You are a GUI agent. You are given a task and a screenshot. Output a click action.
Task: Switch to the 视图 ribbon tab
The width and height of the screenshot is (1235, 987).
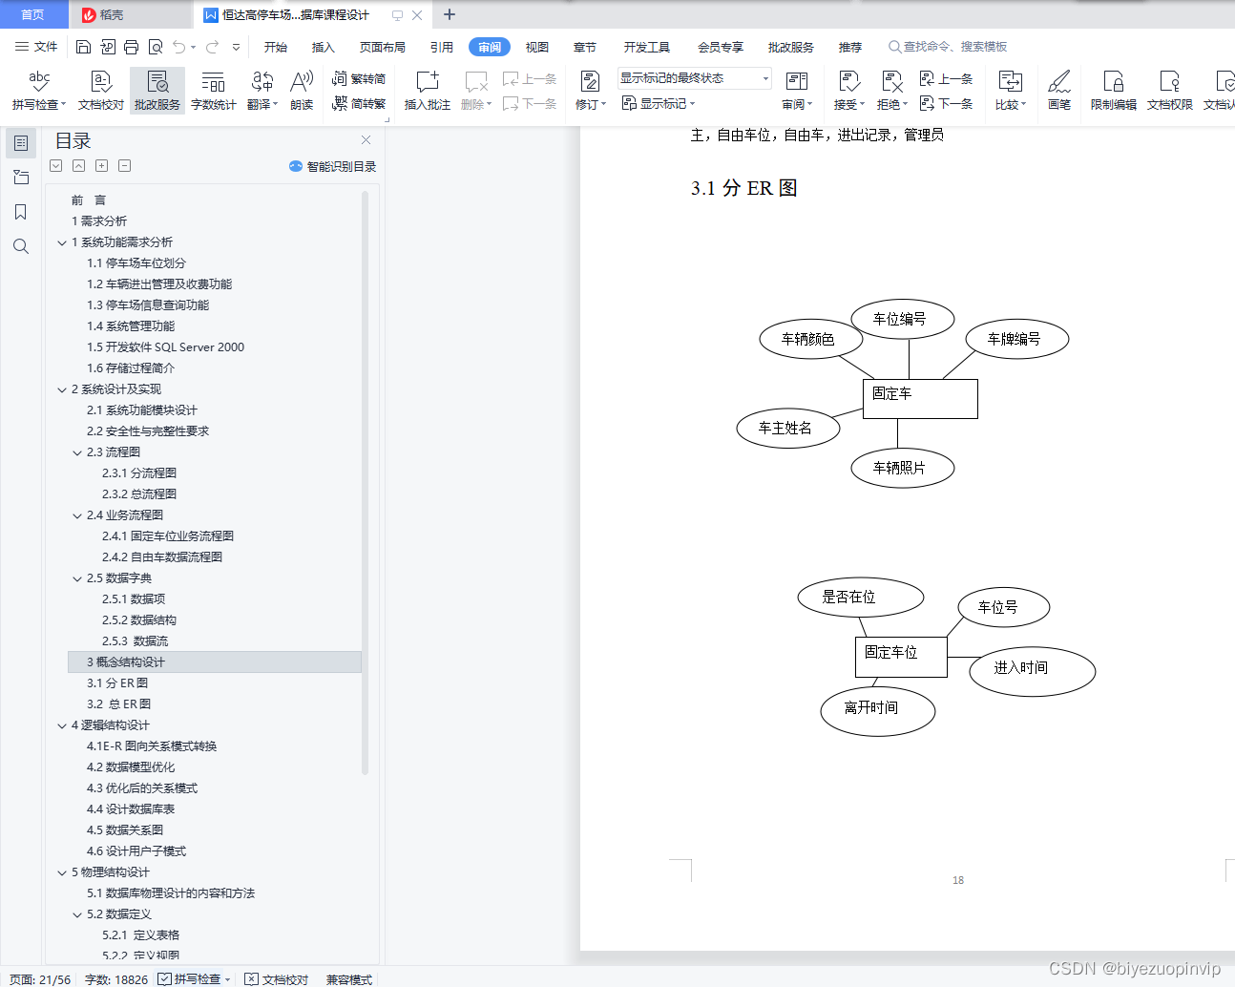(537, 47)
